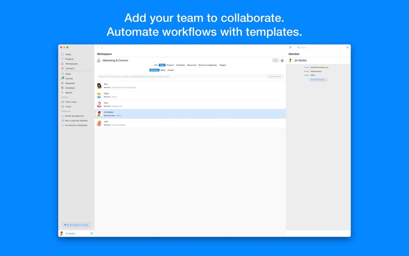Select the Team tab

(x=162, y=65)
